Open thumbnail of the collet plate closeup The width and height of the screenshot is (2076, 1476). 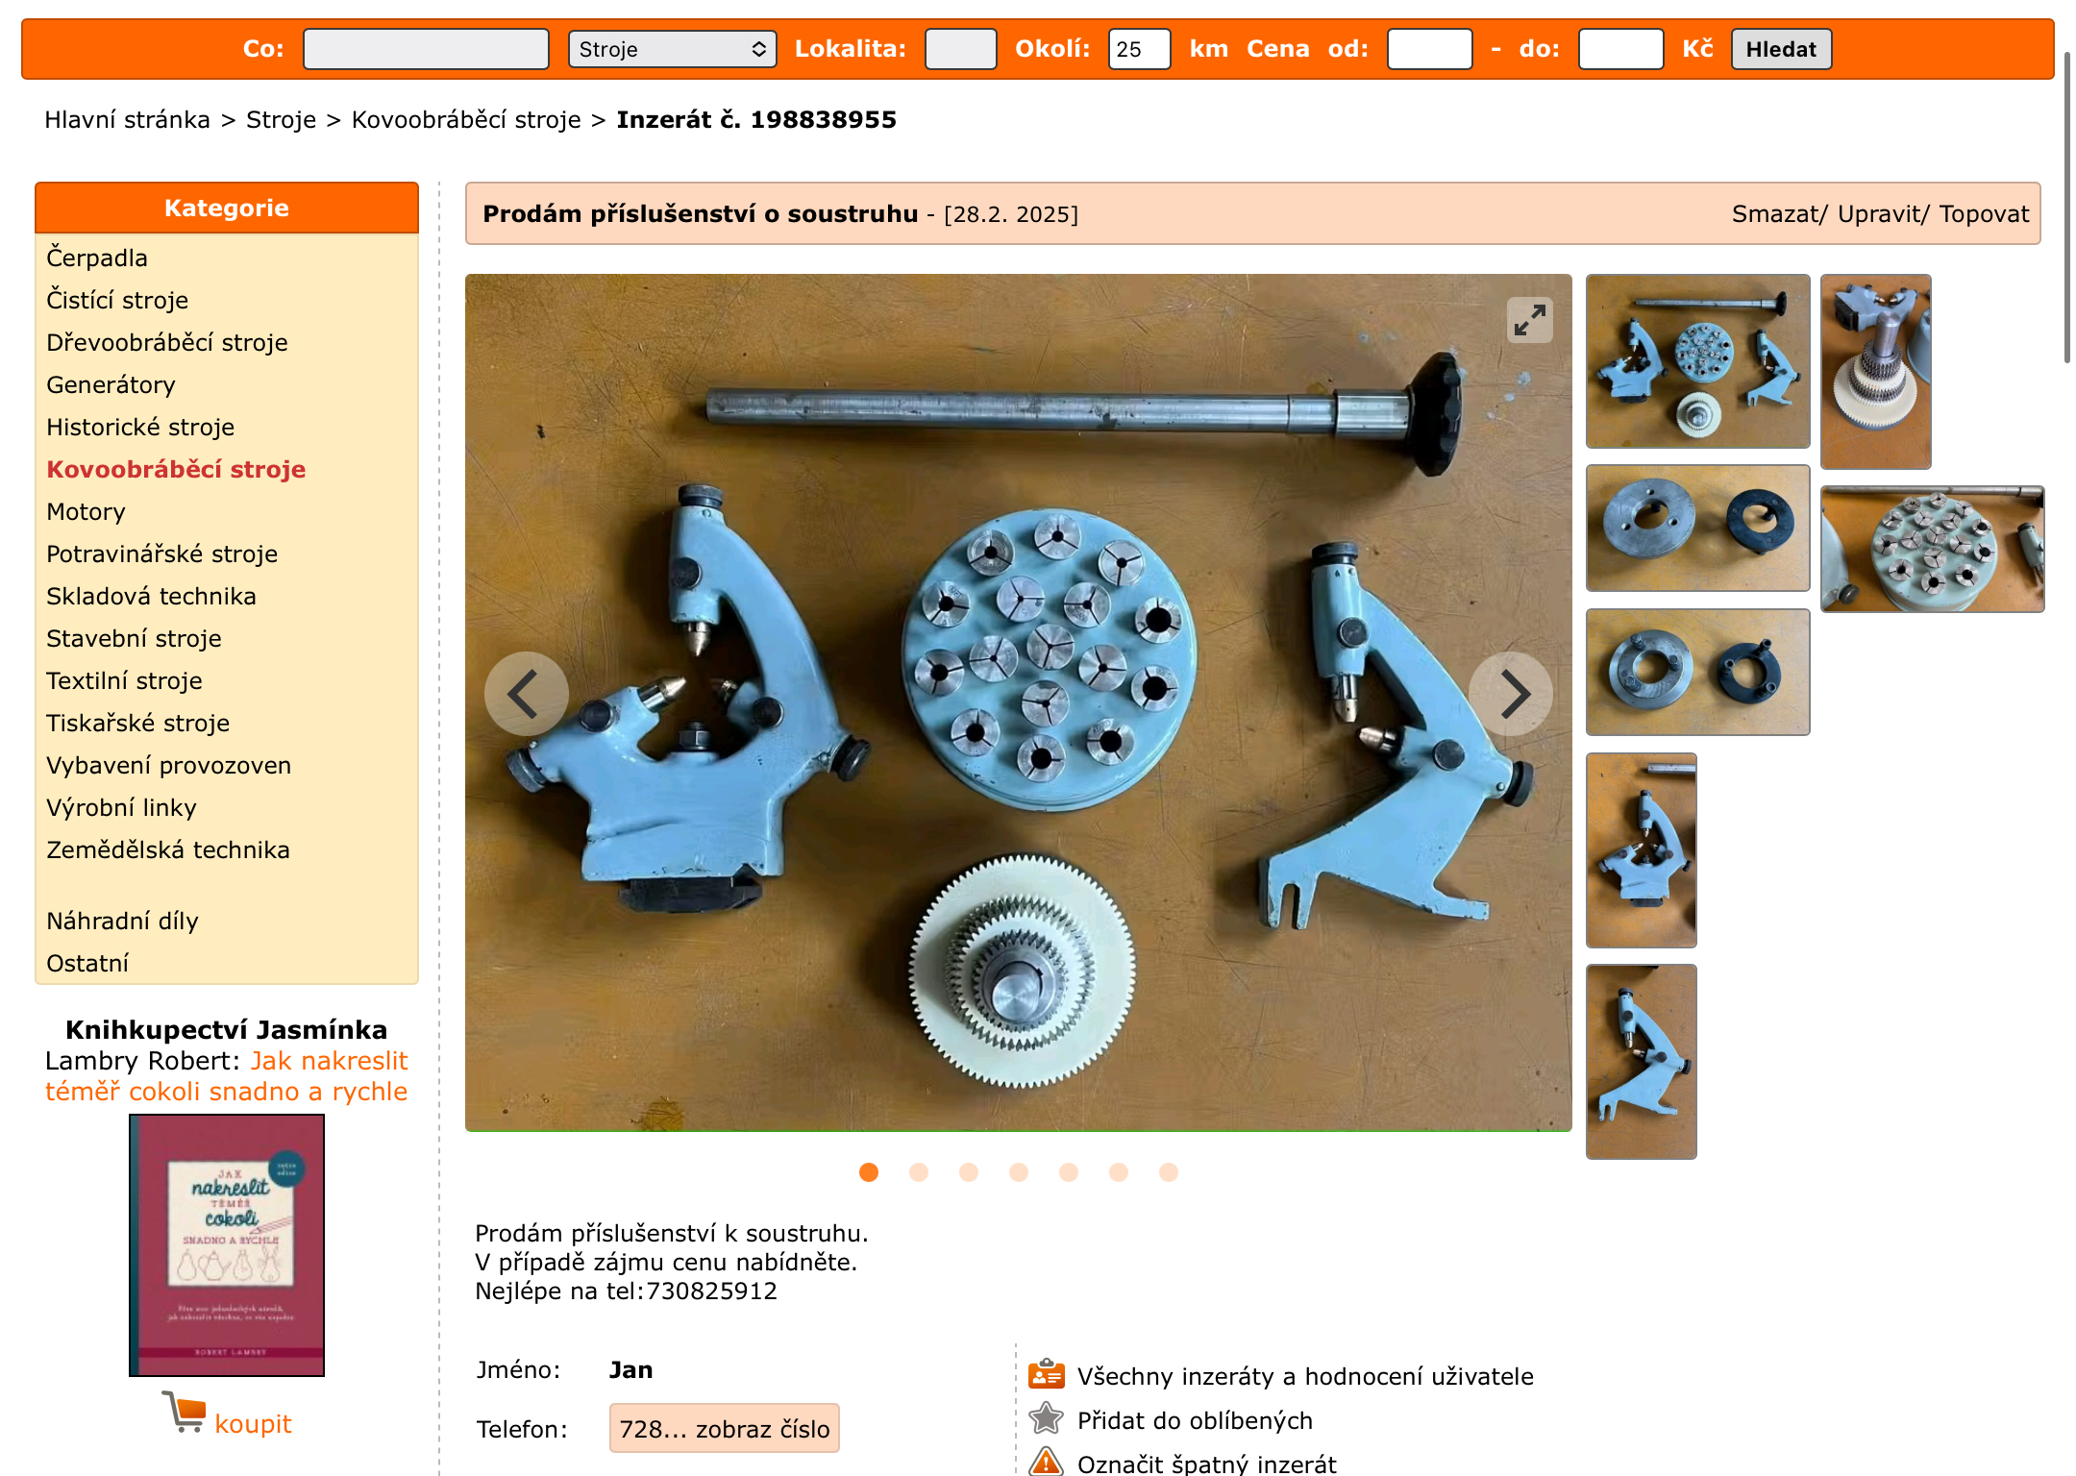pyautogui.click(x=1932, y=549)
